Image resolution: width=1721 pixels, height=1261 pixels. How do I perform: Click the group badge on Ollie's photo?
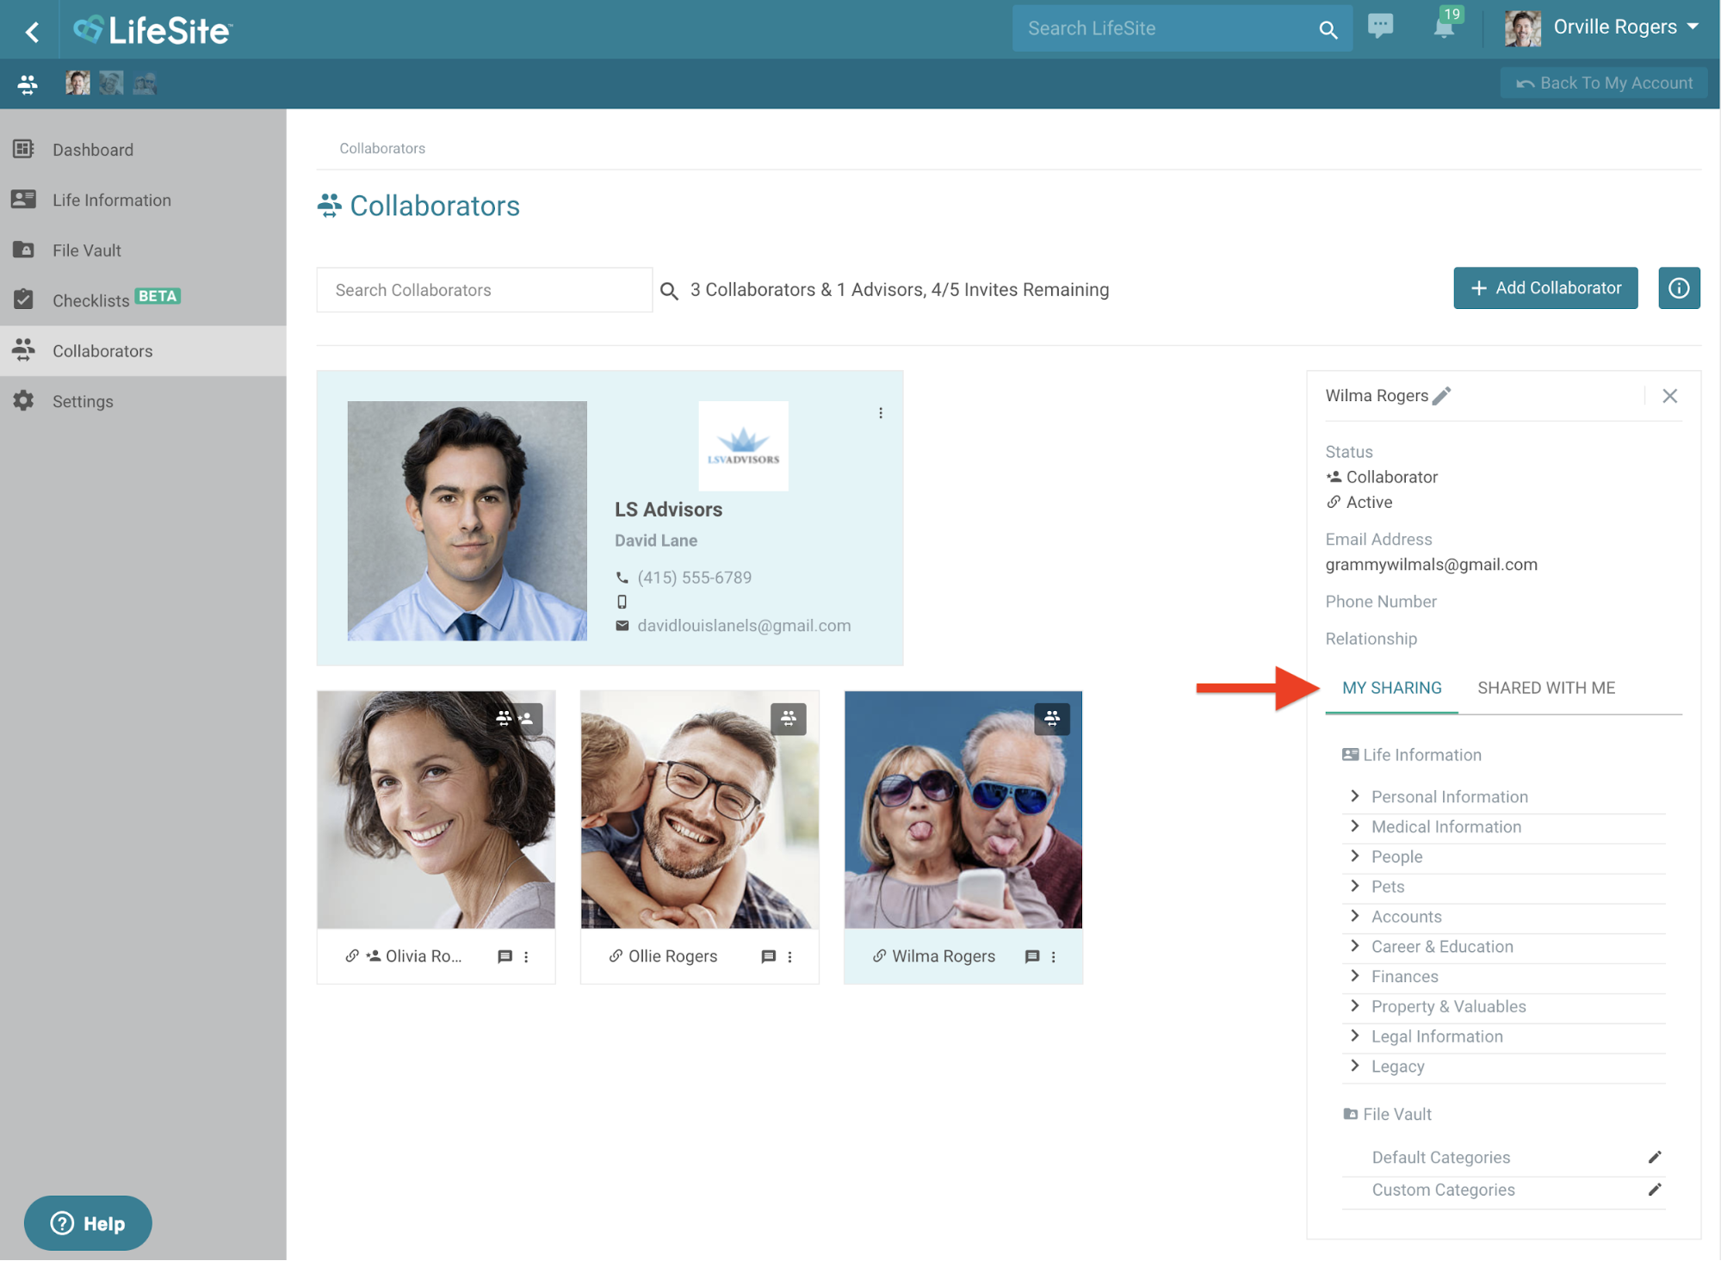(x=789, y=719)
